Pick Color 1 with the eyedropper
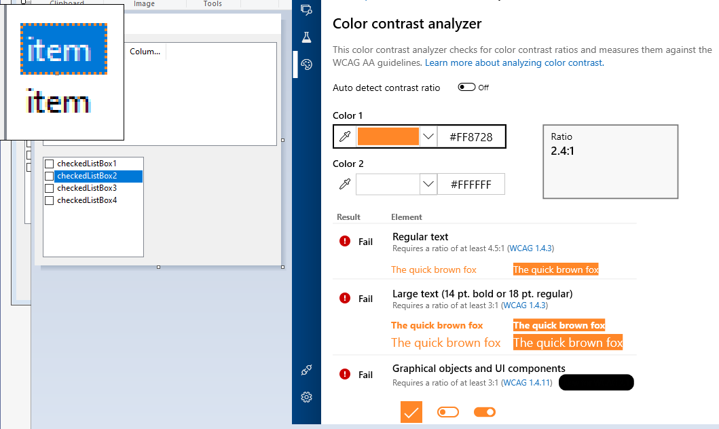 345,136
